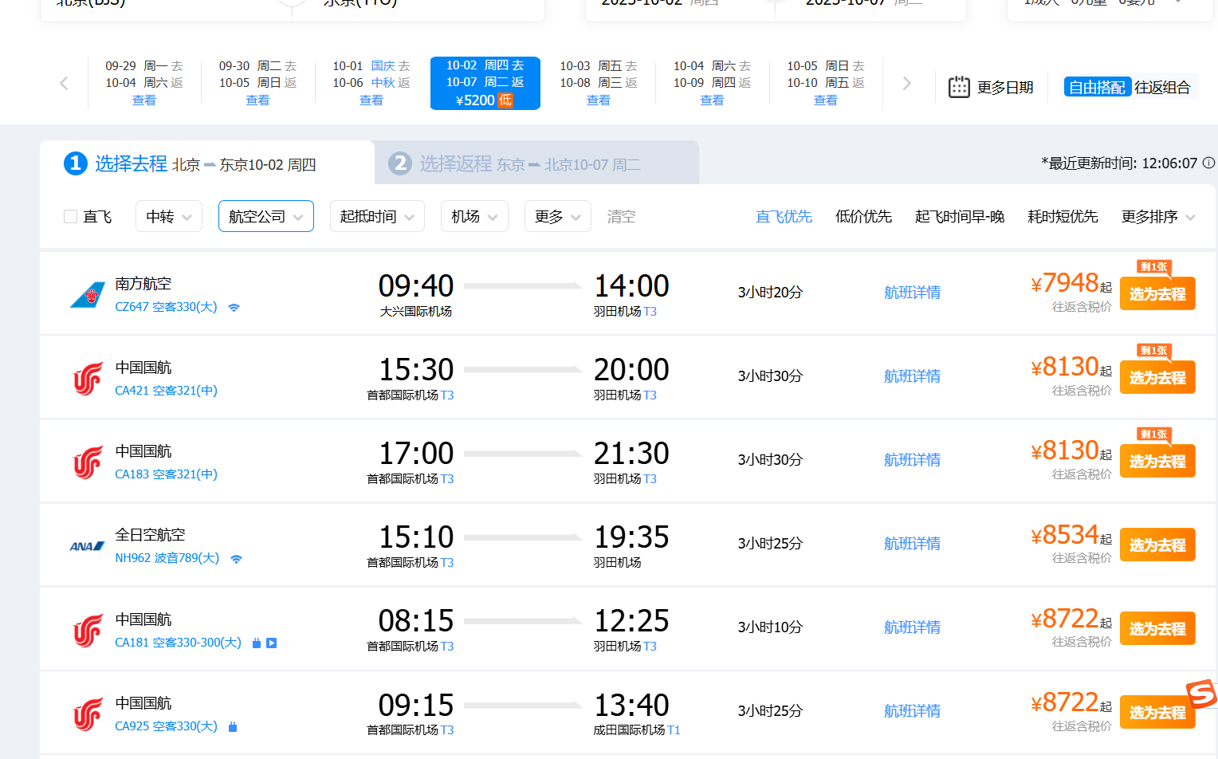
Task: Click the calendar icon for more dates
Action: click(x=959, y=87)
